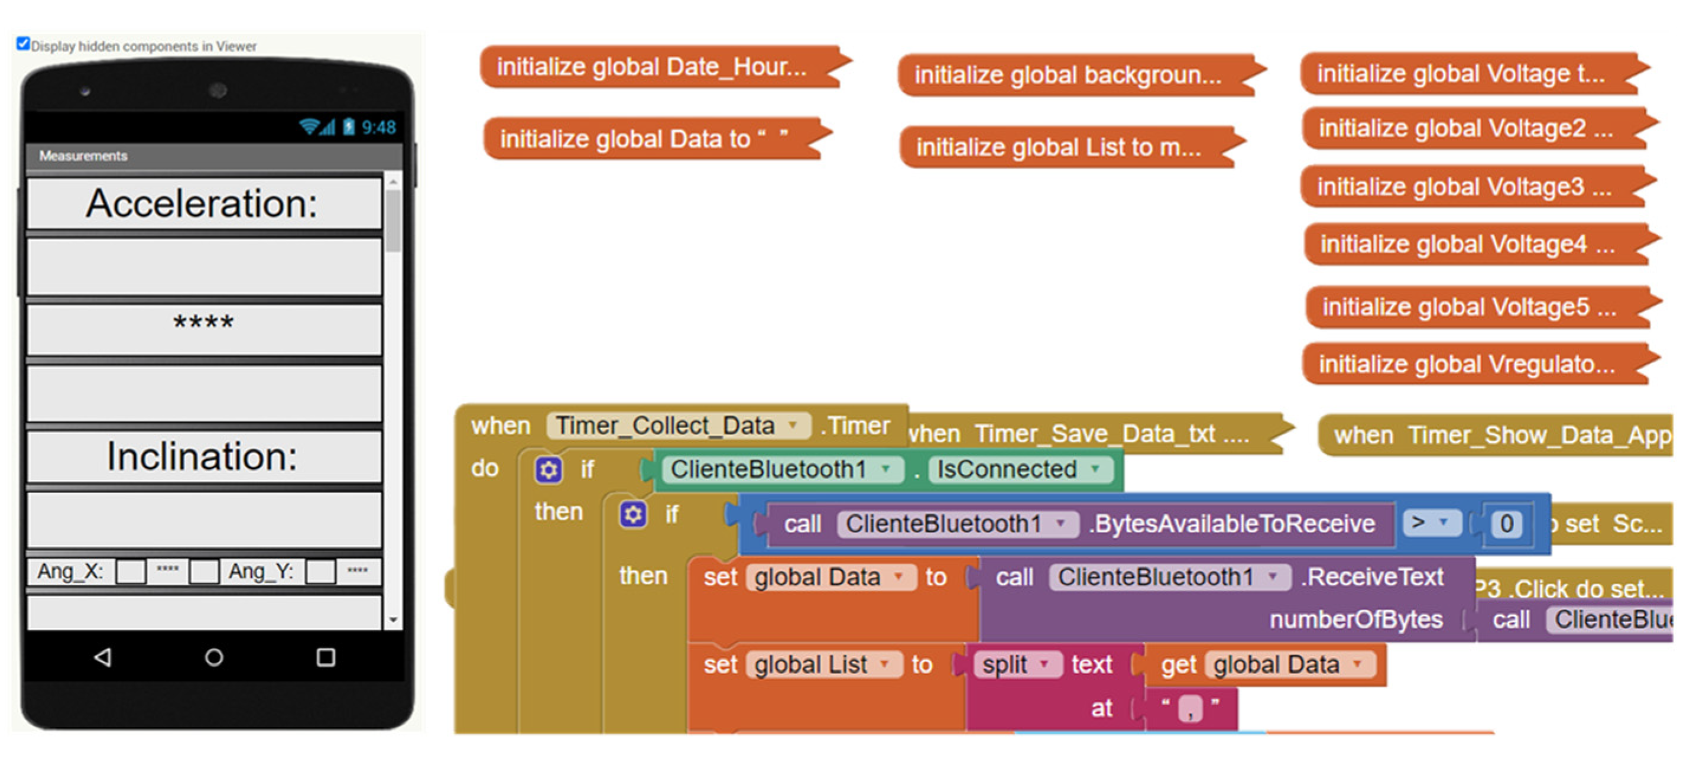Click the outer if-block blue gear icon
Image resolution: width=1696 pixels, height=759 pixels.
[548, 470]
